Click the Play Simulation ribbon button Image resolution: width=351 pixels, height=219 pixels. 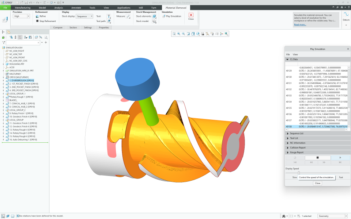171,16
